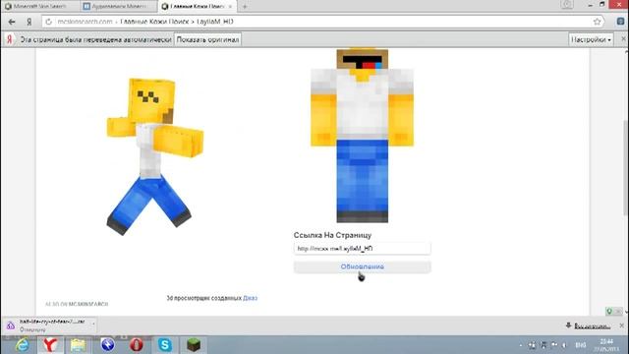Switch to the second VK tab
The height and width of the screenshot is (354, 629).
[x=119, y=7]
